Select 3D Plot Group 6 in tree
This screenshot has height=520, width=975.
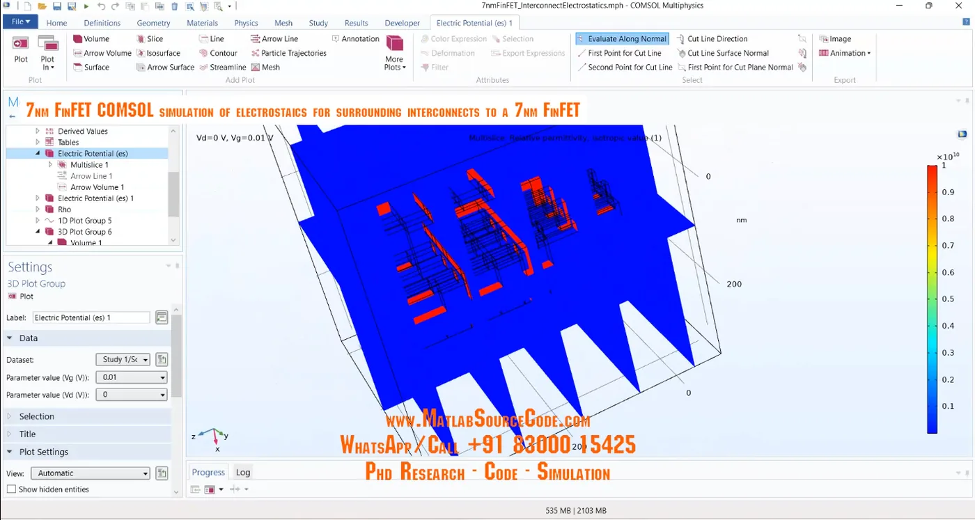84,232
